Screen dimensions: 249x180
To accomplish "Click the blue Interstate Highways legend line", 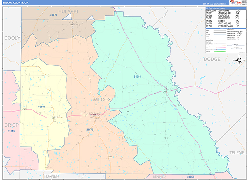I will pyautogui.click(x=220, y=50).
